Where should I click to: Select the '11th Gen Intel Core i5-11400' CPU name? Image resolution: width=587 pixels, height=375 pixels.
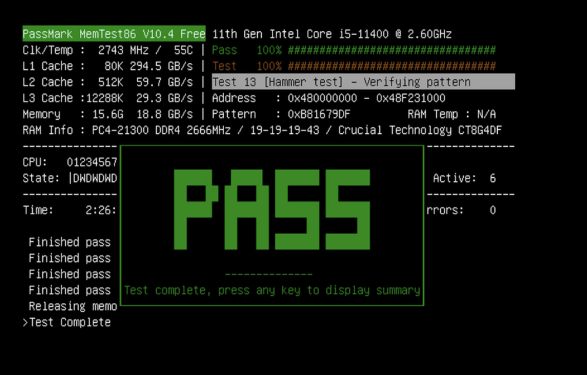tap(300, 34)
